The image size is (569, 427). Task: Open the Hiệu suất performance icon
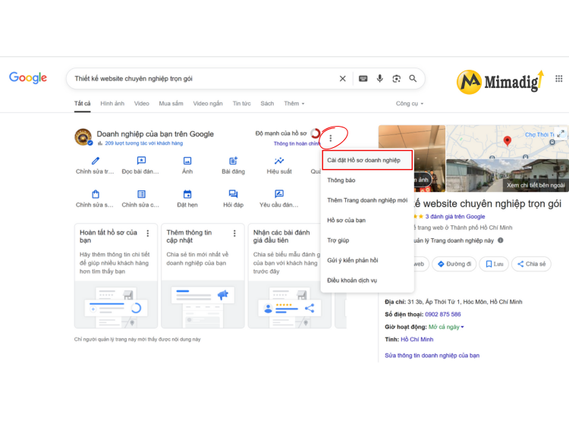pos(279,161)
